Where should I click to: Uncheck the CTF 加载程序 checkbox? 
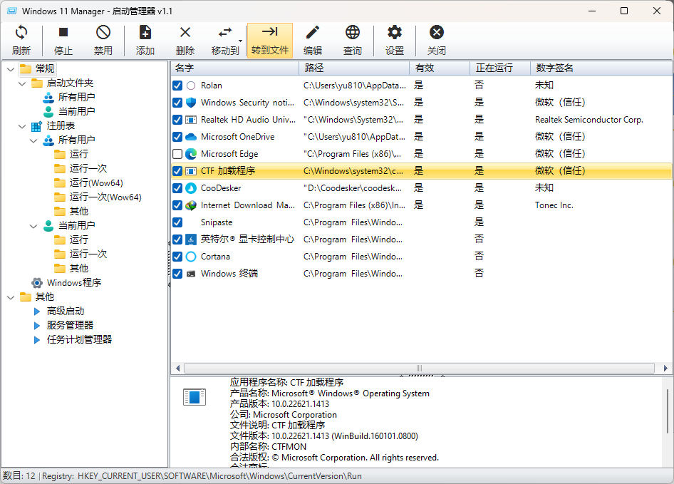pos(177,171)
